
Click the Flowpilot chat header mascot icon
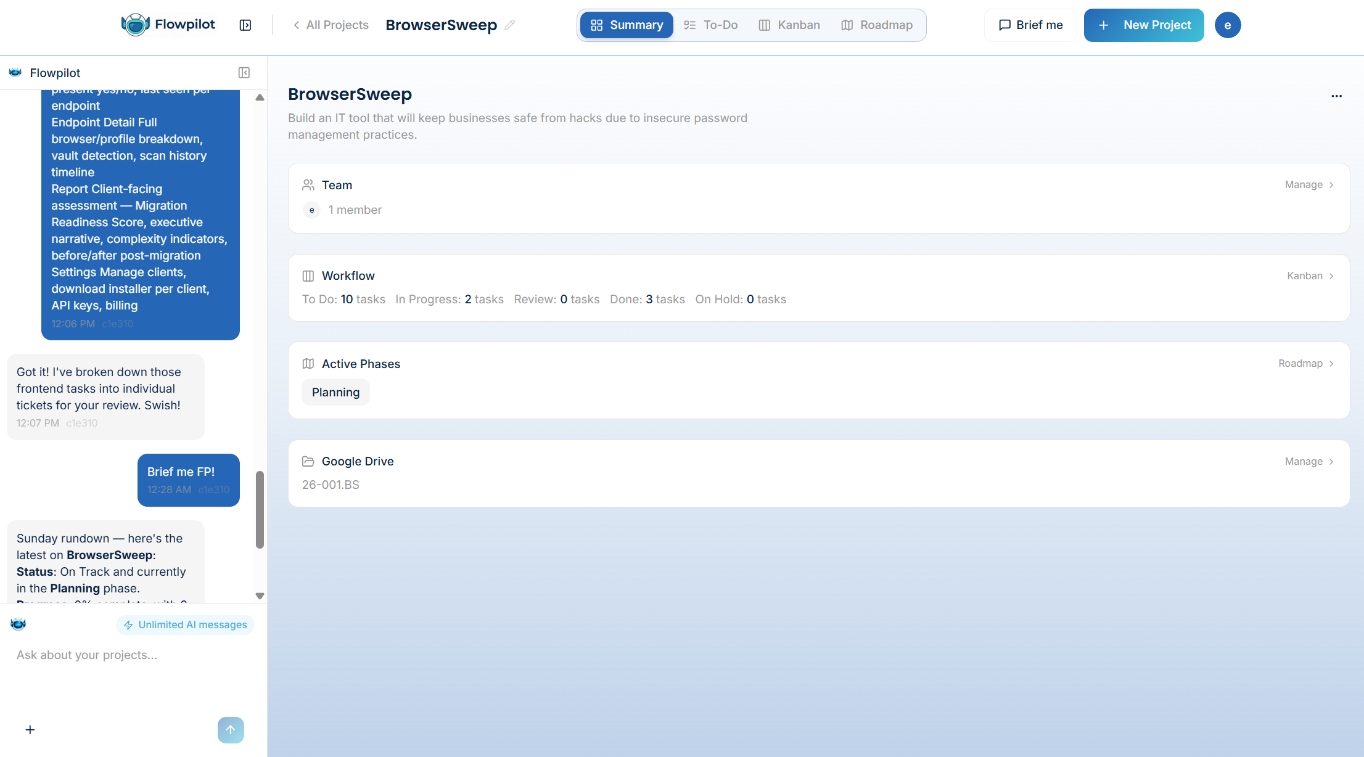(15, 73)
